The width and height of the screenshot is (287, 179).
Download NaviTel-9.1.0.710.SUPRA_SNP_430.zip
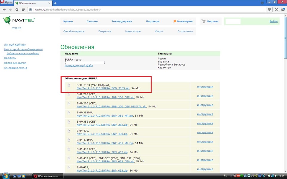coord(102,134)
